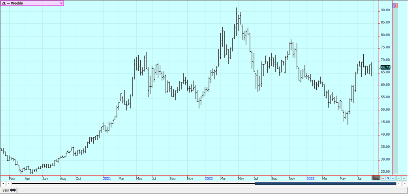The height and width of the screenshot is (194, 408).
Task: Click the tall gray vertical bar under the B S buttons
Action: tap(395, 90)
